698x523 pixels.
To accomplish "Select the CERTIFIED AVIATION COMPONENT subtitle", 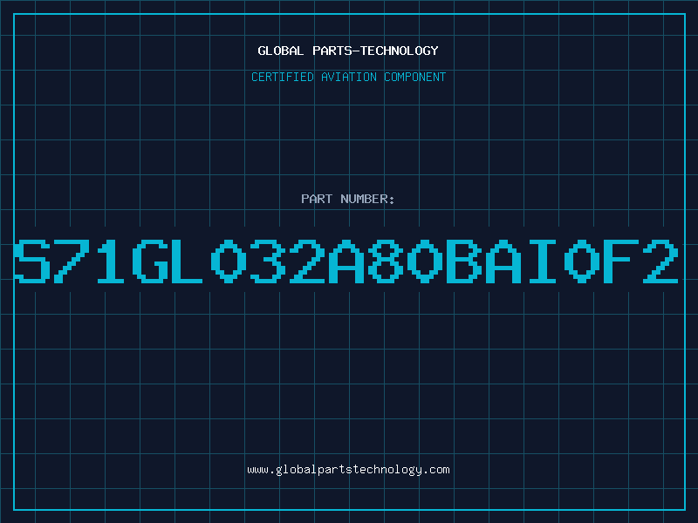I will (348, 77).
